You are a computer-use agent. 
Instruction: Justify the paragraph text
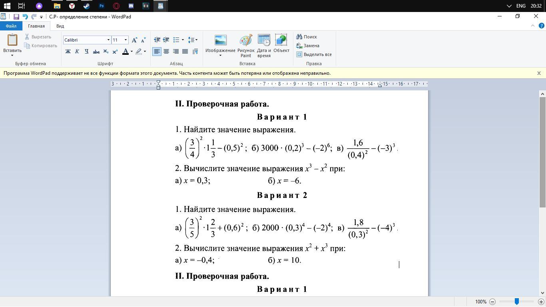point(185,52)
